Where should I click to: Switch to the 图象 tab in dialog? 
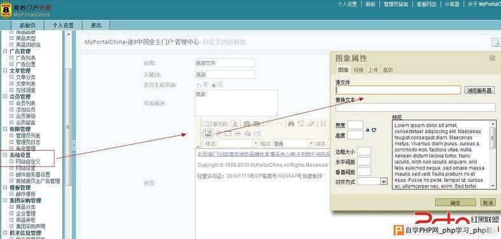[343, 70]
